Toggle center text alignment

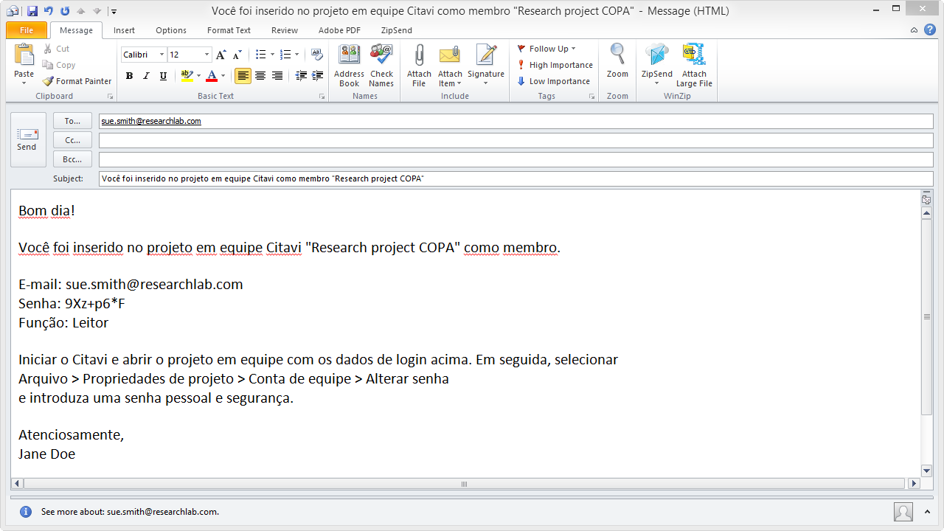coord(260,76)
